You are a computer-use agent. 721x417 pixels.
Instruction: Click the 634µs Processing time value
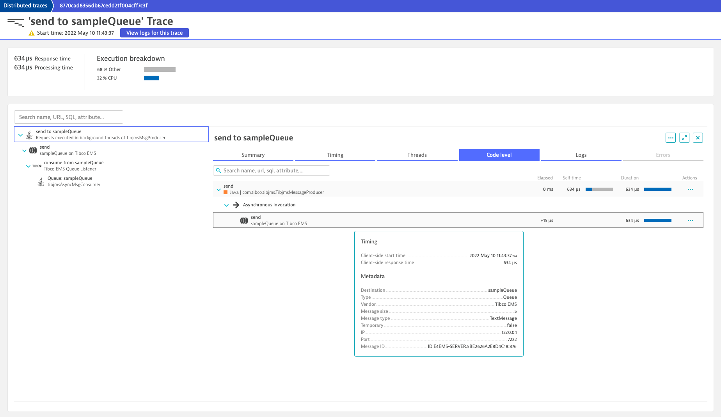(23, 67)
